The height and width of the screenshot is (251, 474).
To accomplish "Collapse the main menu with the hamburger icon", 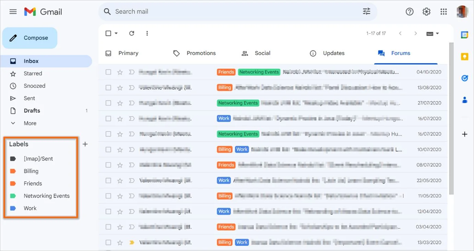I will (x=13, y=11).
